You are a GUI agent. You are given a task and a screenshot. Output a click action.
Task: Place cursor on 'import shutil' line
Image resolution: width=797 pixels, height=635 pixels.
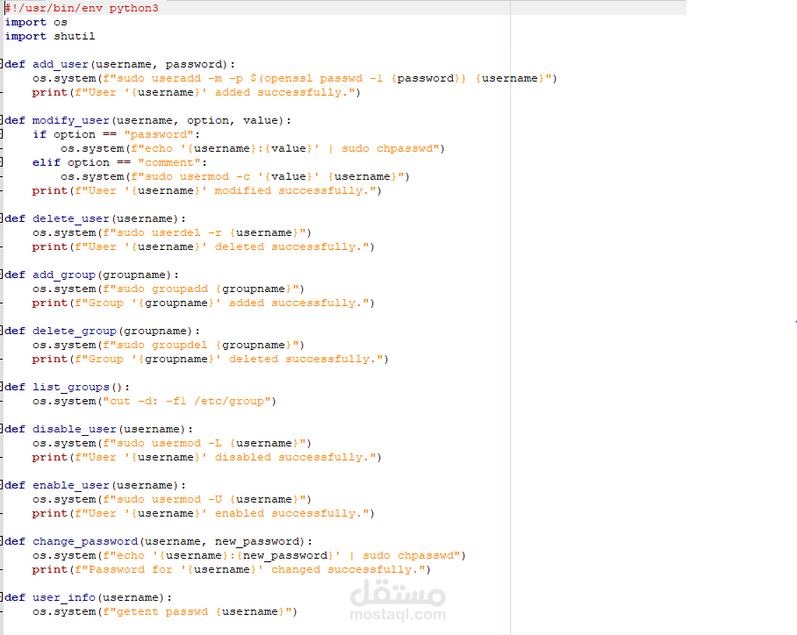(x=50, y=36)
